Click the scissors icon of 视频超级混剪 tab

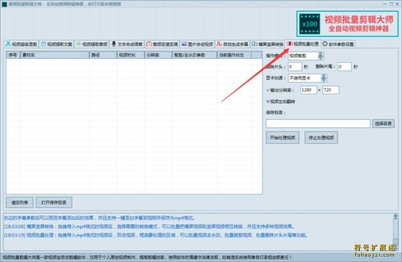pyautogui.click(x=8, y=44)
